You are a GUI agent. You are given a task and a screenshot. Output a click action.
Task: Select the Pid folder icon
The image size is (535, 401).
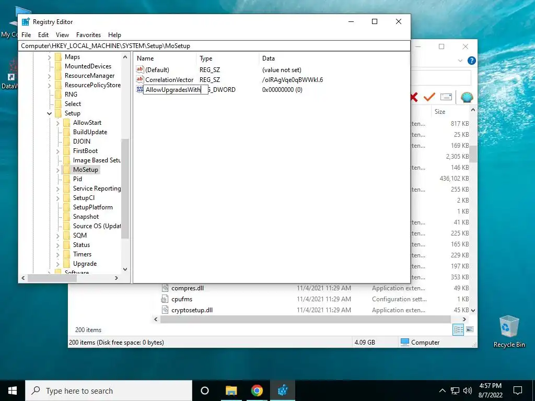pos(66,179)
